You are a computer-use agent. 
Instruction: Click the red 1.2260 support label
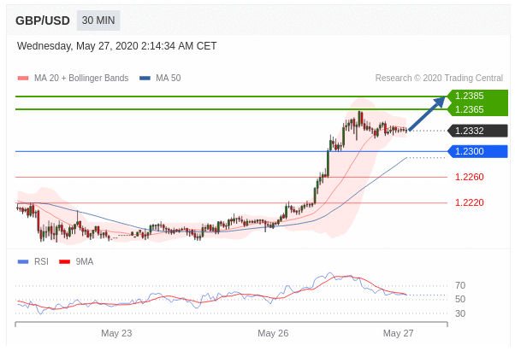pyautogui.click(x=469, y=177)
